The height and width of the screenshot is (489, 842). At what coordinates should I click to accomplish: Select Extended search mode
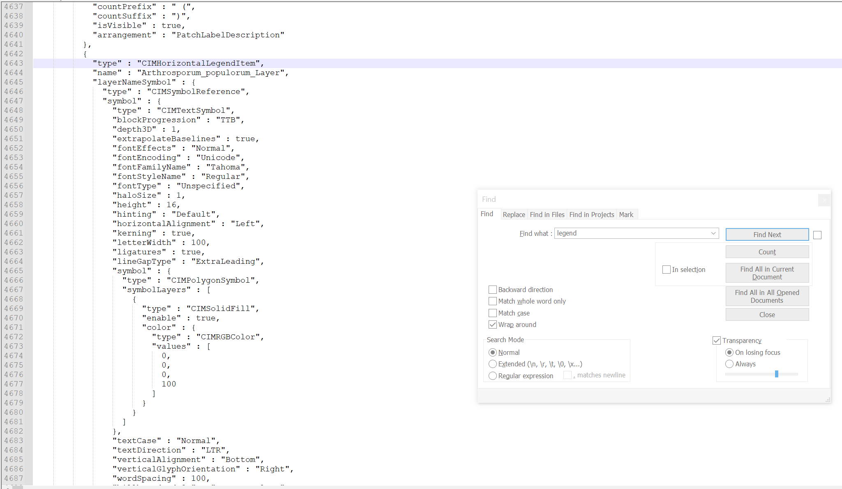pyautogui.click(x=493, y=364)
